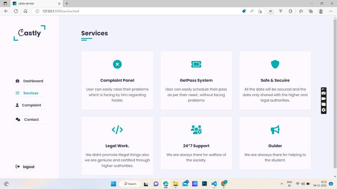Click the GetPass System ticket icon
This screenshot has height=189, width=337.
(x=196, y=64)
